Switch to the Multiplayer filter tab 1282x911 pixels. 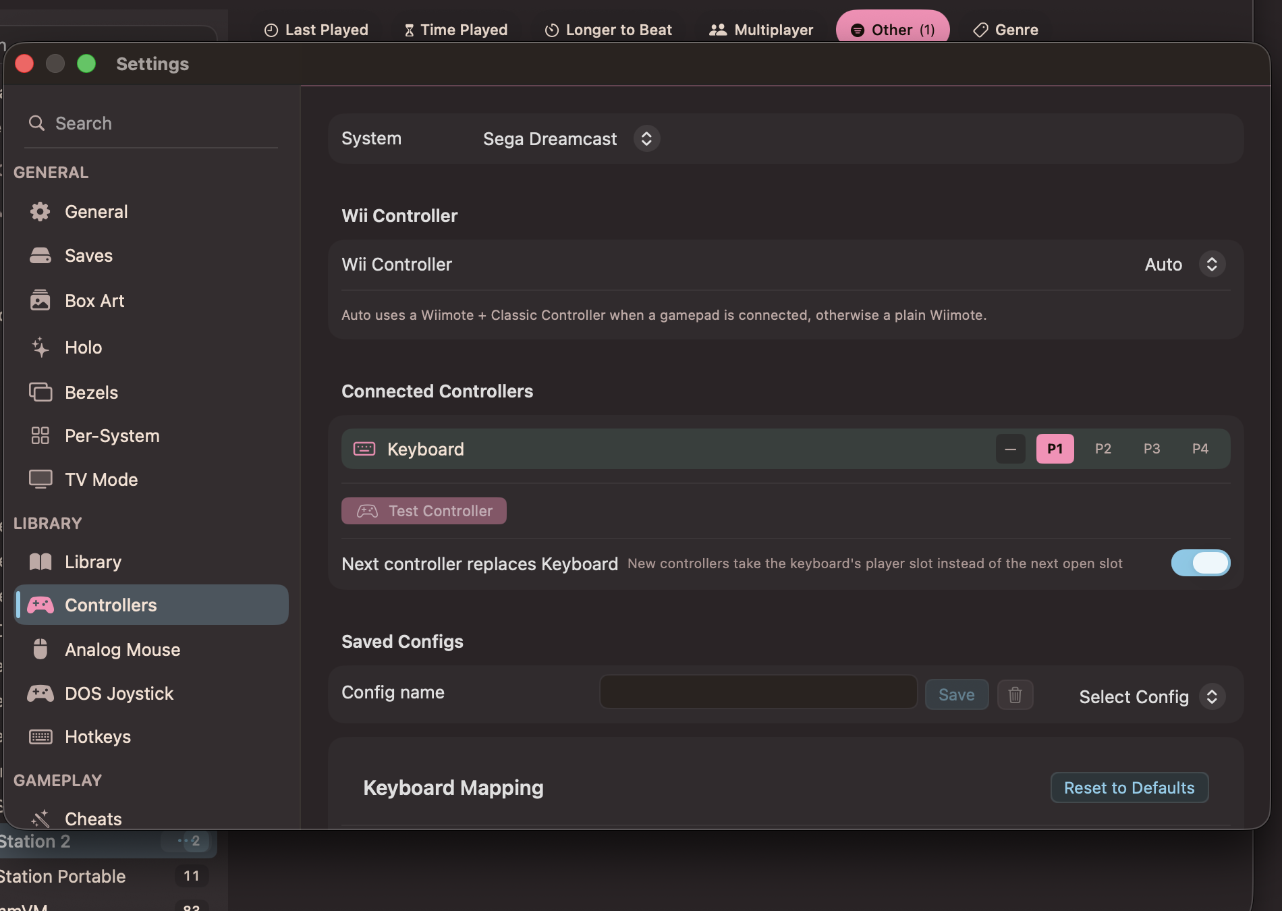(x=761, y=30)
